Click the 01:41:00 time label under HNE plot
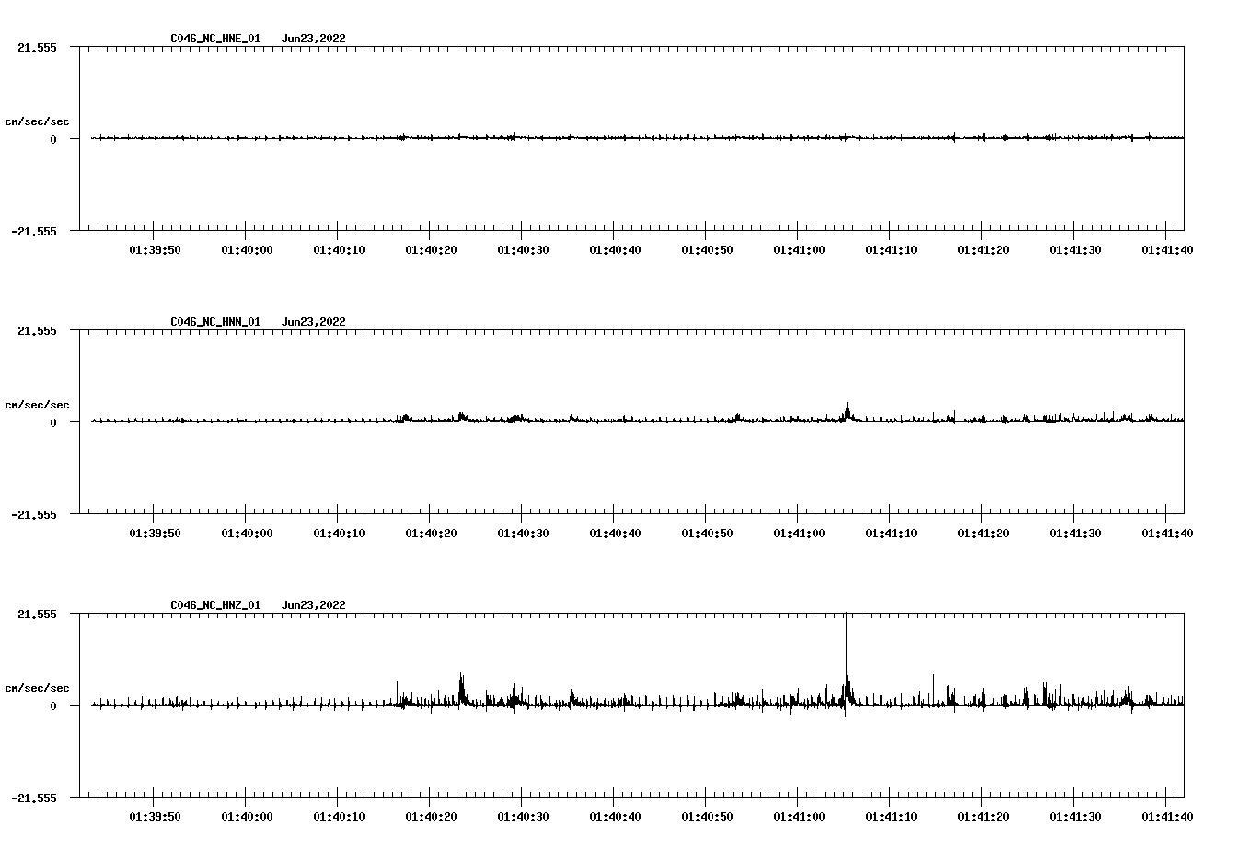Viewport: 1250px width, 850px height. [799, 249]
